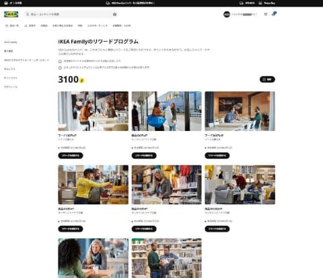The image size is (323, 278).
Task: Click the IKEA Family membership banner in top bar
Action: point(130,3)
